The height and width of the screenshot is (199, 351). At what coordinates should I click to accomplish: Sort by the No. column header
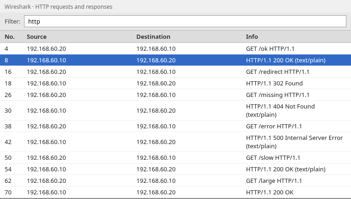(x=10, y=37)
